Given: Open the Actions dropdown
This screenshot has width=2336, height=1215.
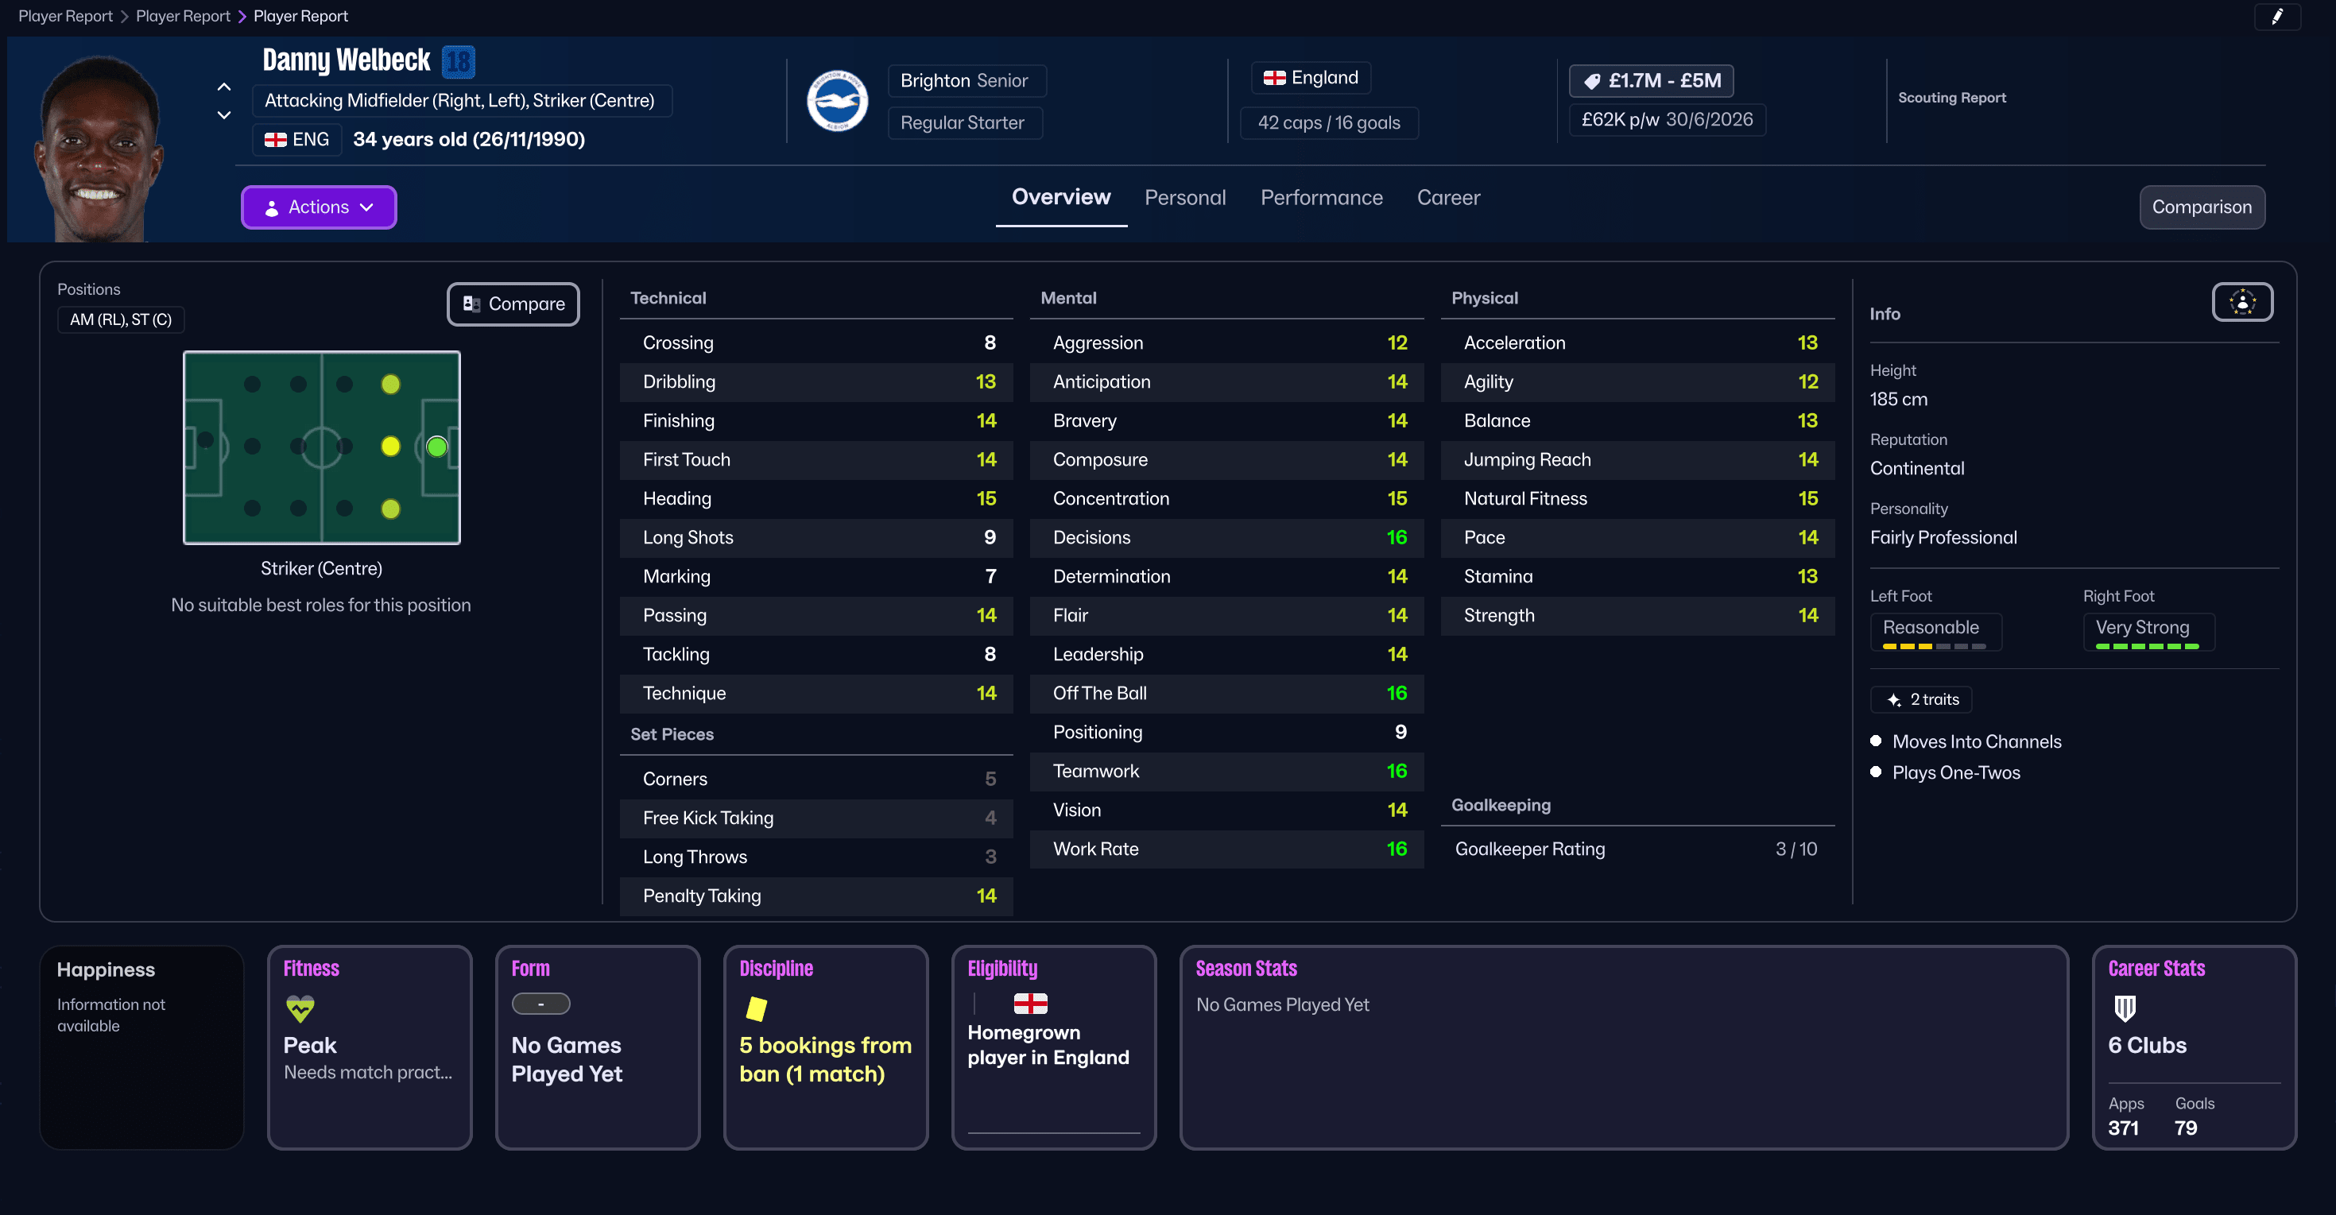Looking at the screenshot, I should pyautogui.click(x=318, y=207).
